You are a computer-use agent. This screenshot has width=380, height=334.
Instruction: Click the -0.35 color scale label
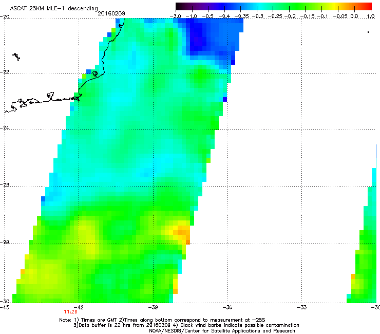coord(242,16)
